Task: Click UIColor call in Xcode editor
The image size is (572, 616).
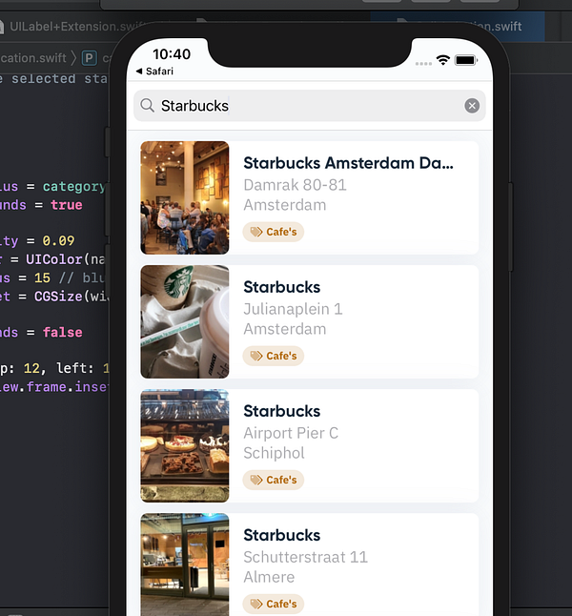Action: click(x=53, y=259)
